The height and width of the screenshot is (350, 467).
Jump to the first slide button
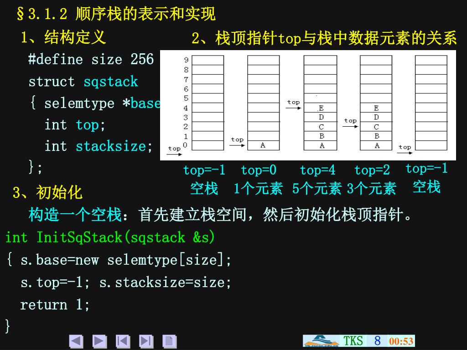point(123,341)
